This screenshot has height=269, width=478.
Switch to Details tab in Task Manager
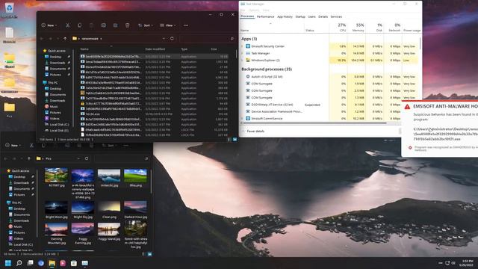tap(323, 16)
